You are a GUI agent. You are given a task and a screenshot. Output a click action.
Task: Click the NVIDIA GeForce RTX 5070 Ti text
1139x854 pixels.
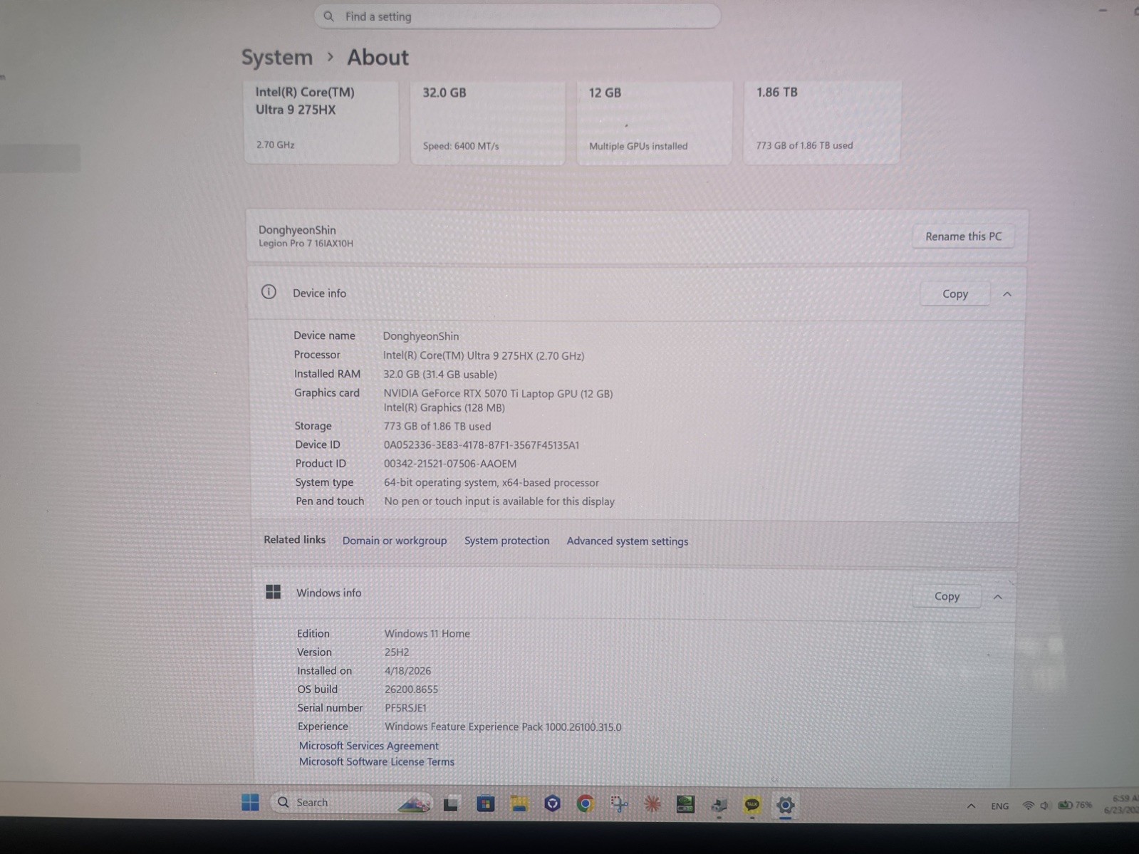point(498,393)
